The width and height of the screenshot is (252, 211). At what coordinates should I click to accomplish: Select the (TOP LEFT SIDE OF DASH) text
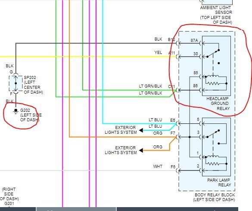(216, 20)
